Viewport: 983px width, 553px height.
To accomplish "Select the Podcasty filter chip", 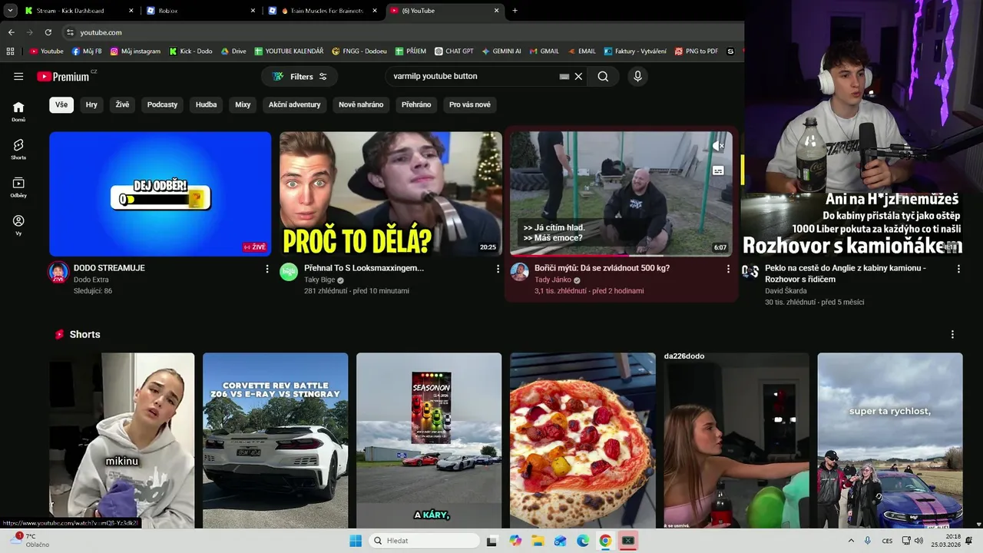I will 162,104.
